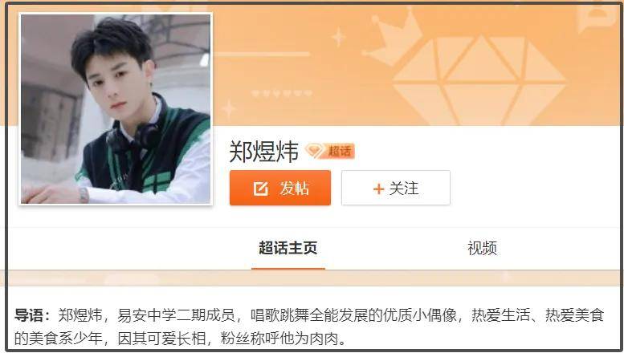Click the large diamond banner graphic
This screenshot has height=353, width=624.
tap(479, 79)
